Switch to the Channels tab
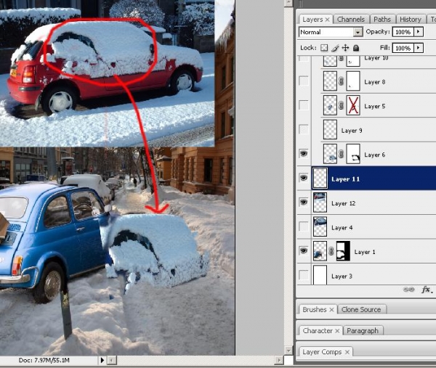436x368 pixels. point(351,20)
